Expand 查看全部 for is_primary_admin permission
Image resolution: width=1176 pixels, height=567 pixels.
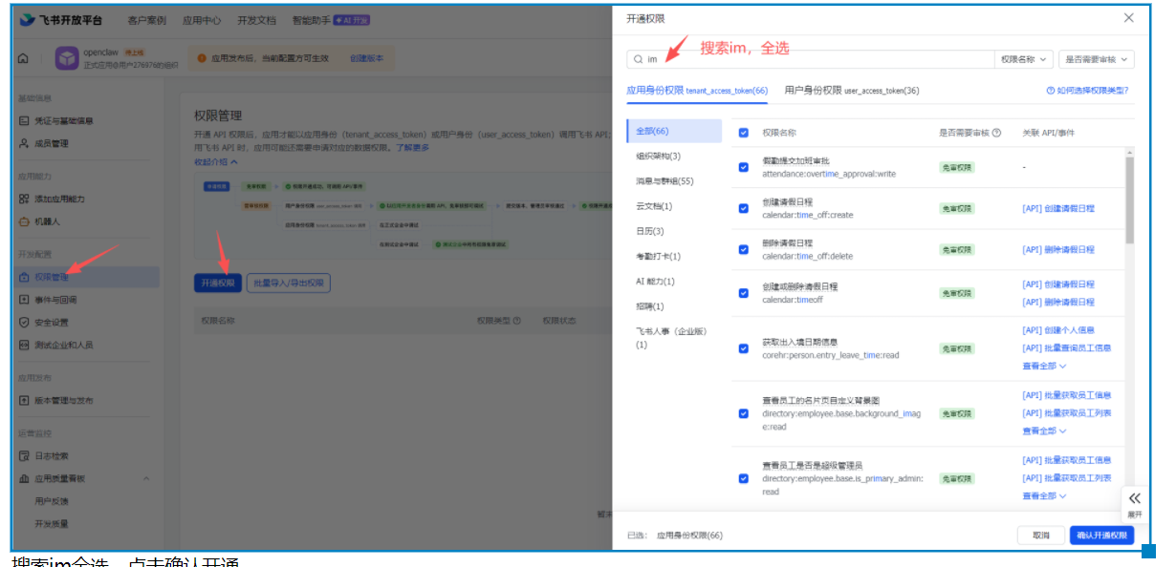[1044, 495]
